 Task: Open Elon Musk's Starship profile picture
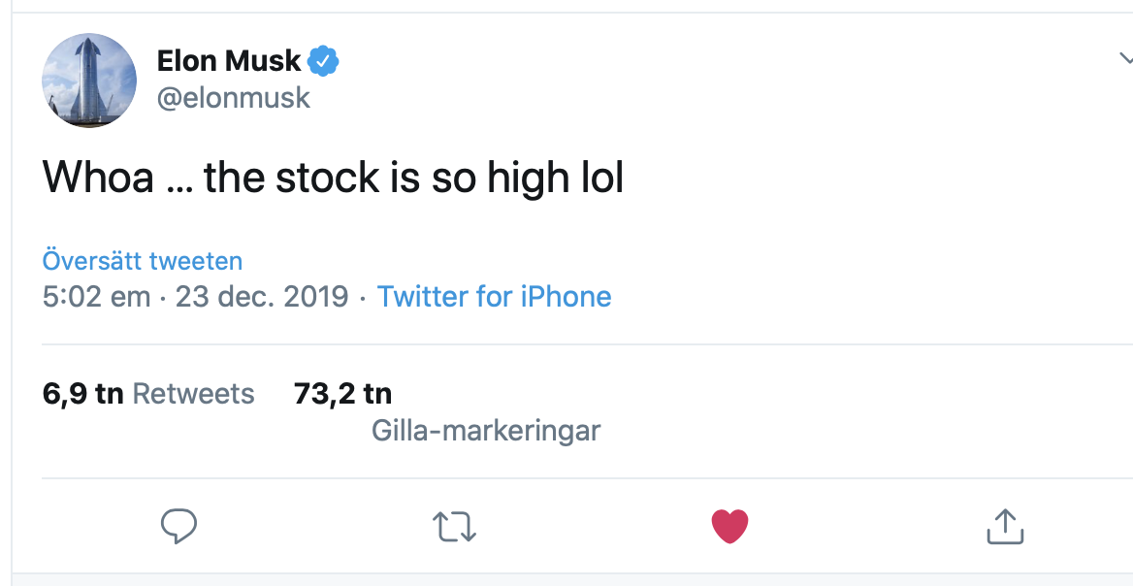pyautogui.click(x=89, y=81)
